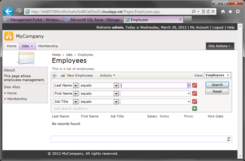Click the Job Title value input field
Screen dimensions: 245x161
click(155, 102)
